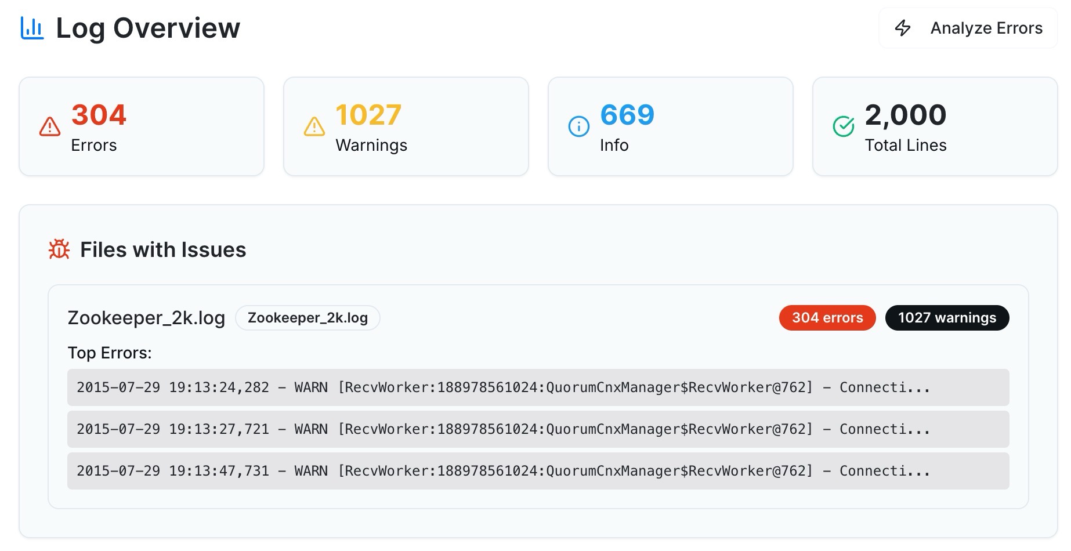This screenshot has width=1071, height=551.
Task: Select the 1027 Warnings summary card
Action: 406,125
